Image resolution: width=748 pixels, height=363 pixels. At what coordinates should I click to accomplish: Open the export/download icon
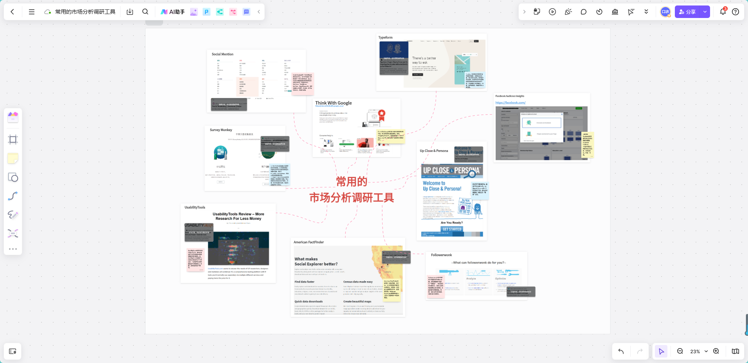(x=130, y=12)
